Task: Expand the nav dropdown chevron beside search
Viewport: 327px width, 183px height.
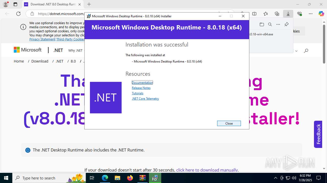Action: point(296,51)
